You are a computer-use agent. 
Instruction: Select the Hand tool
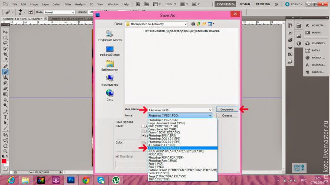[x=5, y=146]
